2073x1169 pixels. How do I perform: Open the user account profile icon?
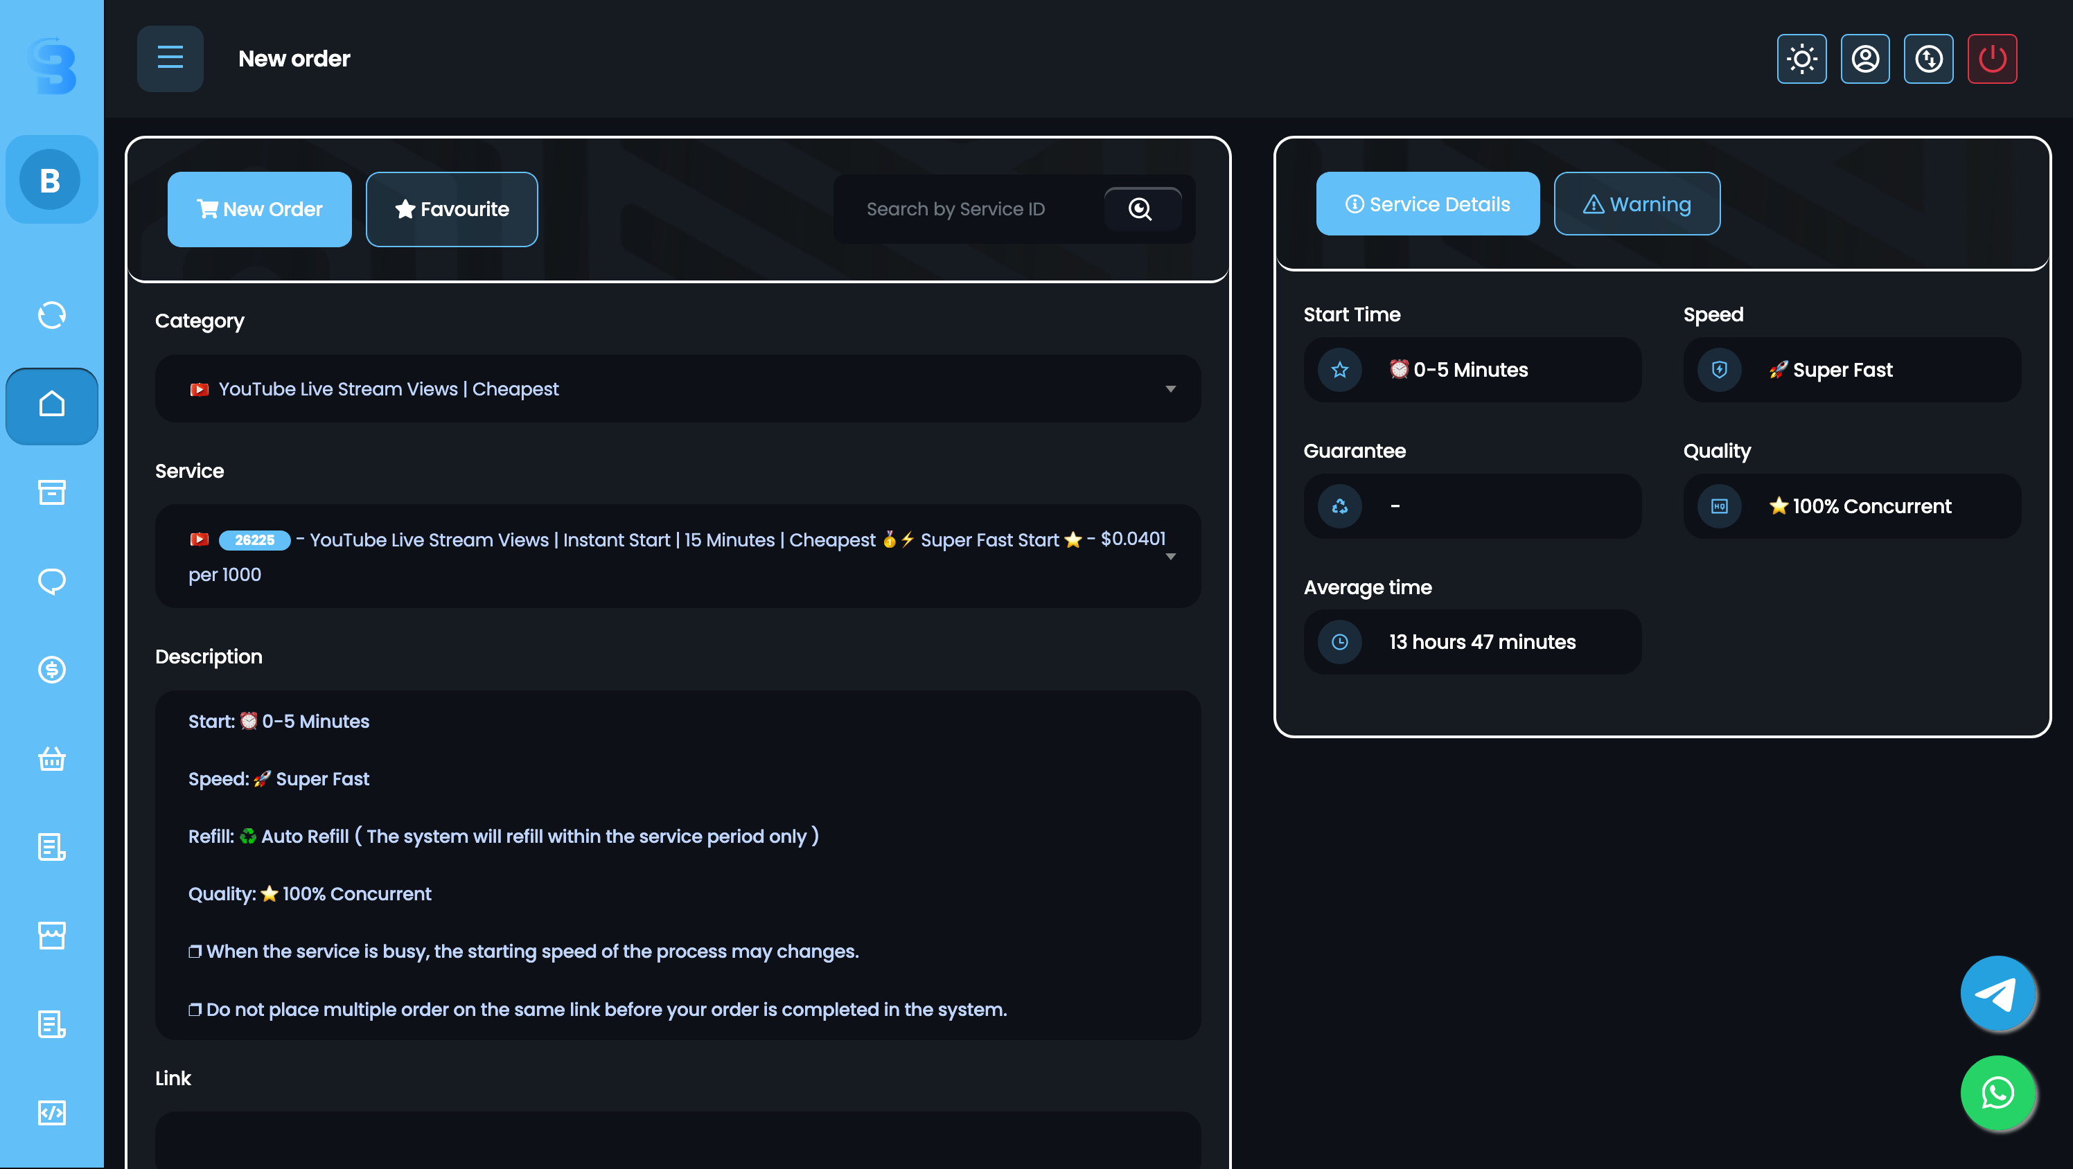point(1864,59)
